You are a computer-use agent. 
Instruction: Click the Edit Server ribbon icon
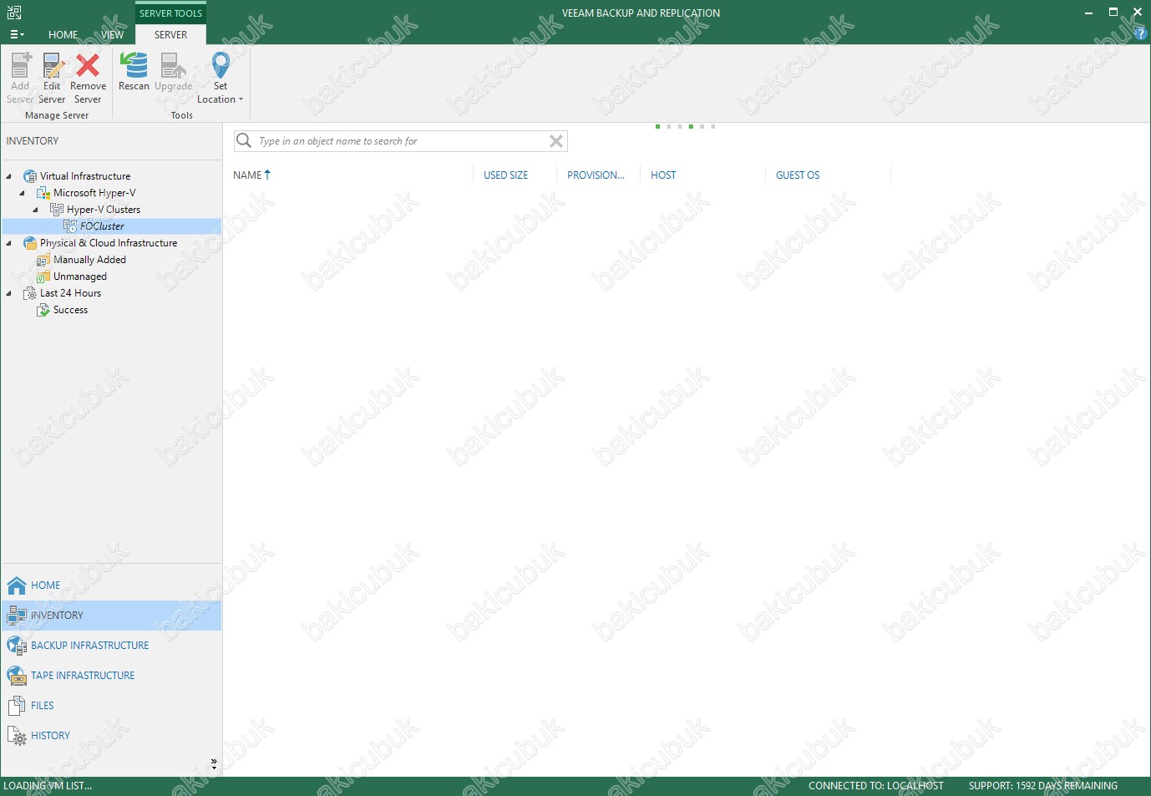(53, 65)
